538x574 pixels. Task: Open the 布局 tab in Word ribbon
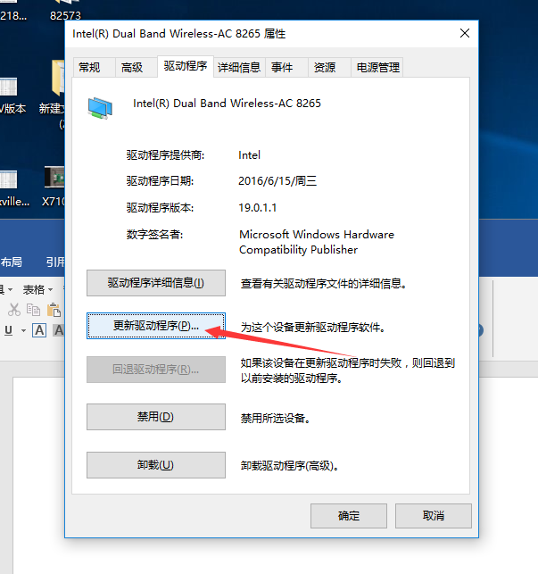(x=12, y=262)
